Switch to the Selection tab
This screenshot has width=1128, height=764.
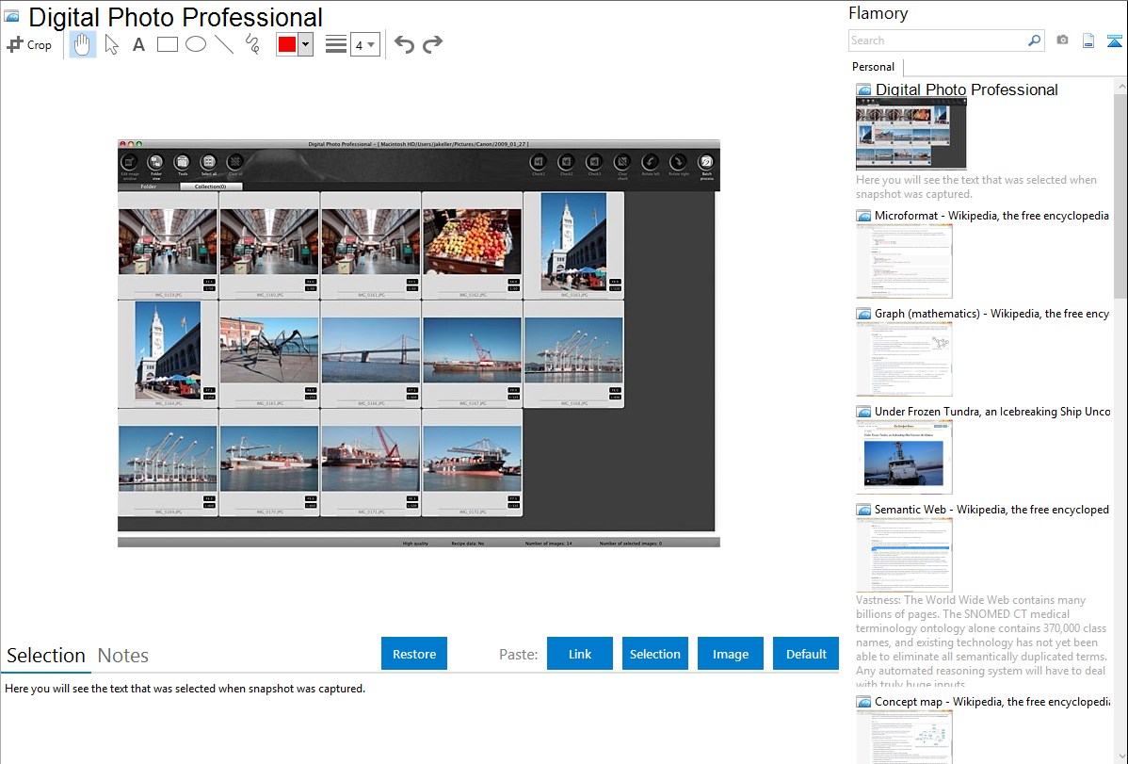click(x=46, y=656)
